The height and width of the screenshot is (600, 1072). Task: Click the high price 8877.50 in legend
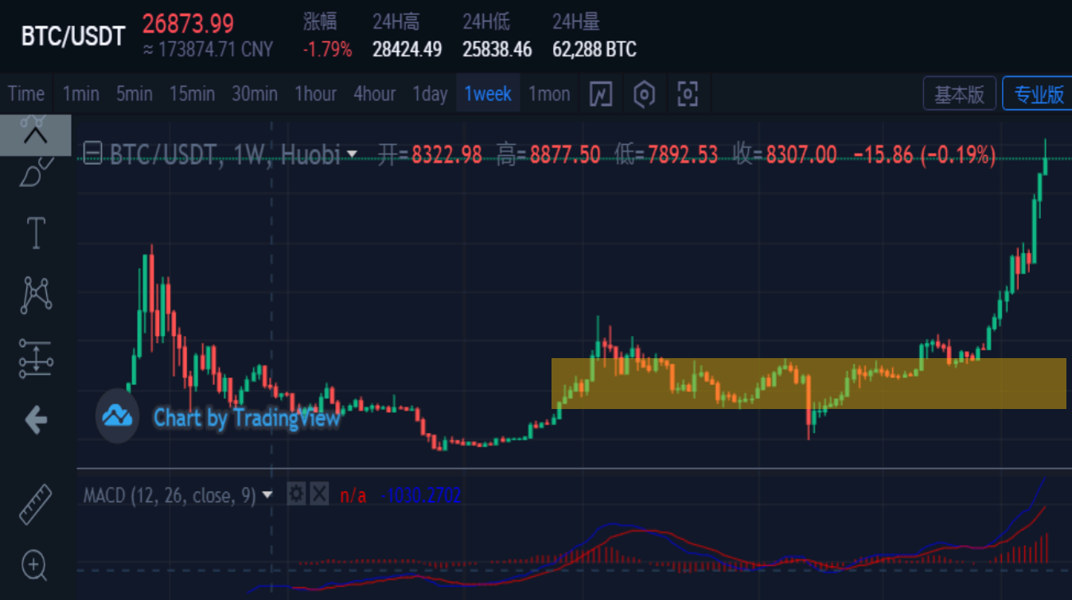[564, 154]
